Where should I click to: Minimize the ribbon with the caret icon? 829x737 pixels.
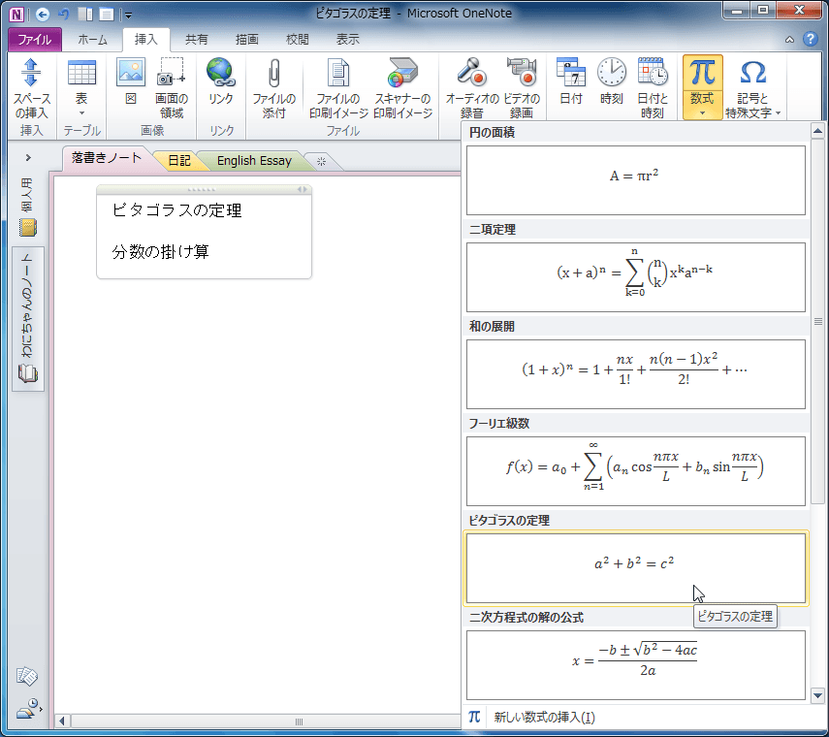tap(789, 39)
